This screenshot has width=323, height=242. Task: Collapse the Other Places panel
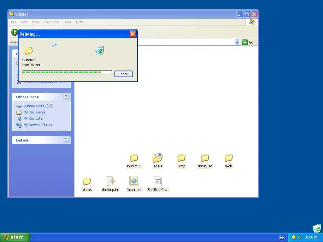coord(66,96)
